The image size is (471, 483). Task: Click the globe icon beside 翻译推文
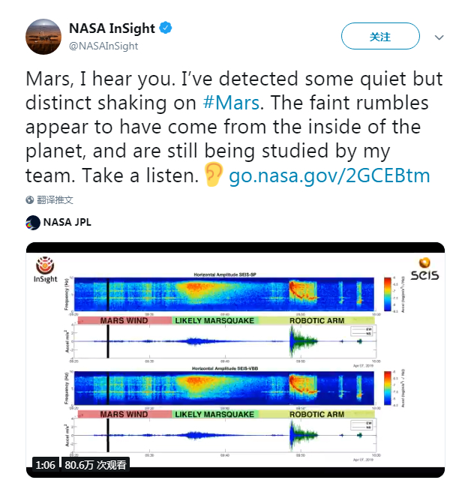[x=30, y=200]
